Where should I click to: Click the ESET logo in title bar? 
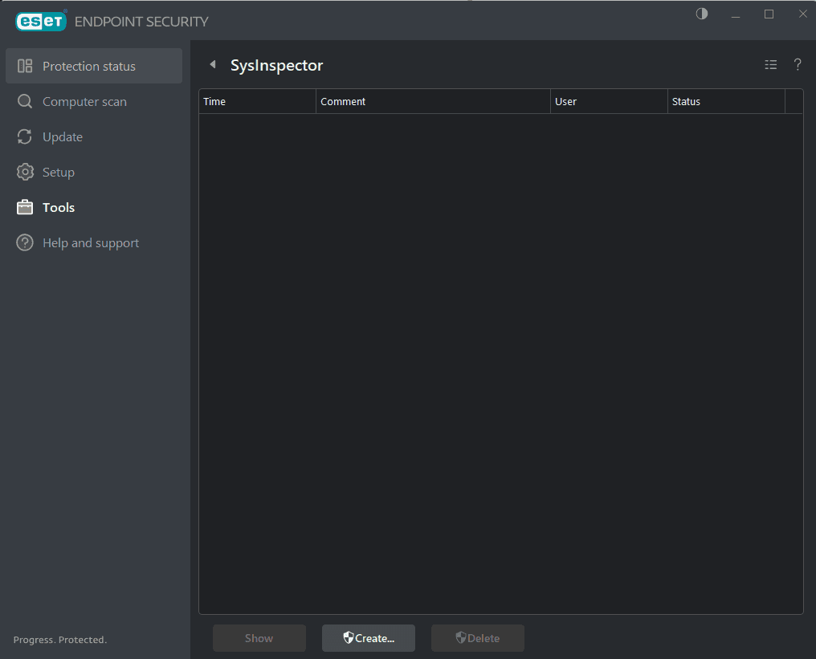pos(41,22)
